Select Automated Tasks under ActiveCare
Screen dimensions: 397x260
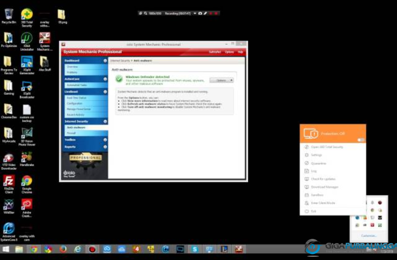86,85
